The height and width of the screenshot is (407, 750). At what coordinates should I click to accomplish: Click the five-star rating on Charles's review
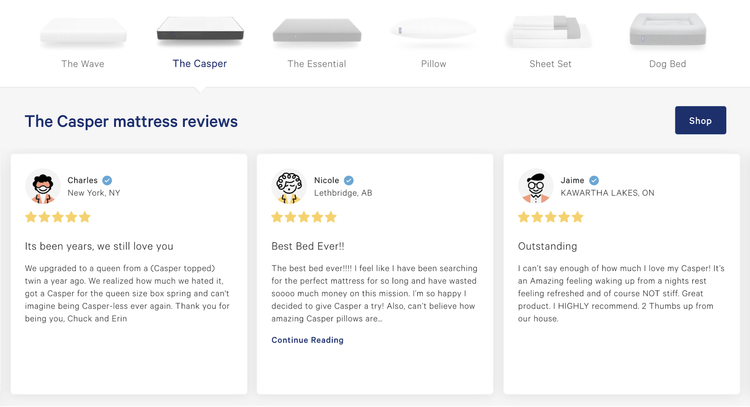click(x=58, y=217)
